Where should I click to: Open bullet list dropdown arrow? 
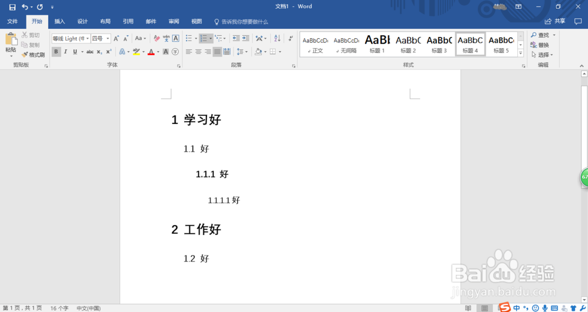pyautogui.click(x=196, y=38)
